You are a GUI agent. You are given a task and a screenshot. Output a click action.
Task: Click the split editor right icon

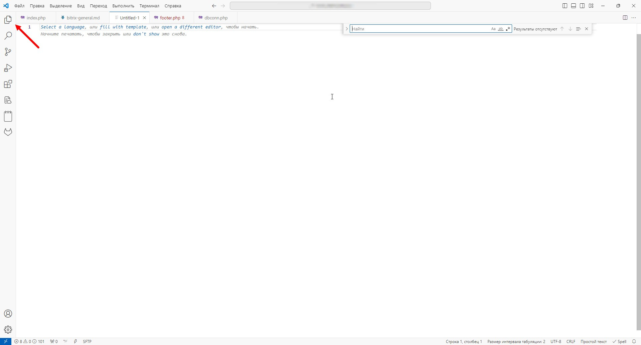click(x=625, y=18)
